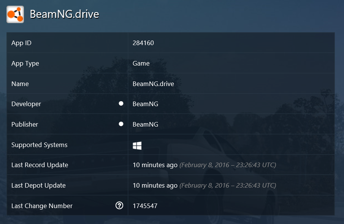
Task: Select the App ID value 284160
Action: click(143, 43)
